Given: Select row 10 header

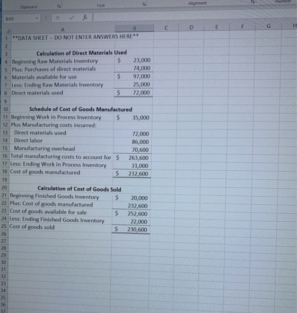Looking at the screenshot, I should [6, 109].
